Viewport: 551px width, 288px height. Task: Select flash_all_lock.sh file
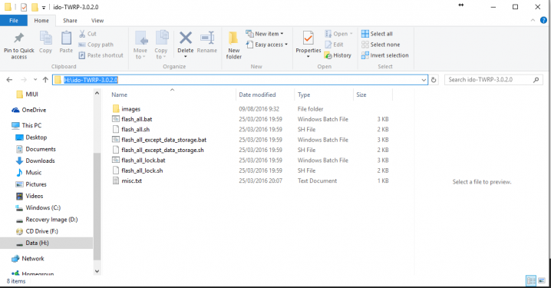coord(142,170)
